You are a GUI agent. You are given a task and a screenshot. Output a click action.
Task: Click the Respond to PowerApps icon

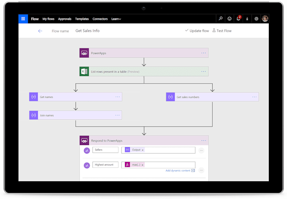pos(84,140)
